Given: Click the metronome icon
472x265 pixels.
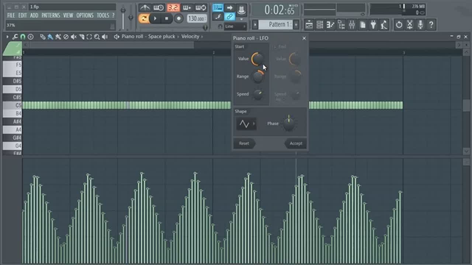Looking at the screenshot, I should tap(145, 8).
